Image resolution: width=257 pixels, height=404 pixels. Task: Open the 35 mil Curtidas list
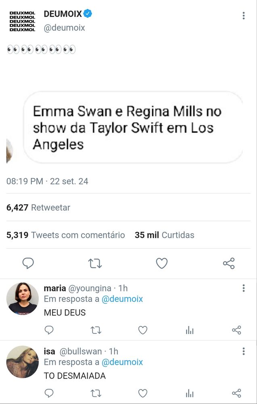[164, 235]
